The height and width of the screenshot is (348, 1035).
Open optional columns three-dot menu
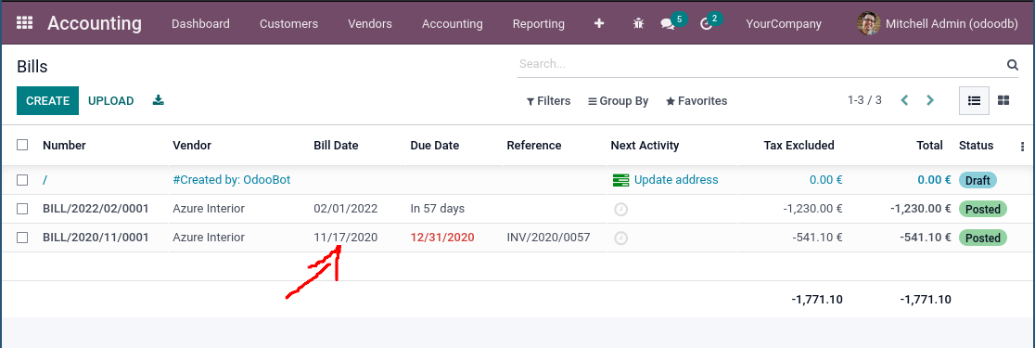point(1022,147)
